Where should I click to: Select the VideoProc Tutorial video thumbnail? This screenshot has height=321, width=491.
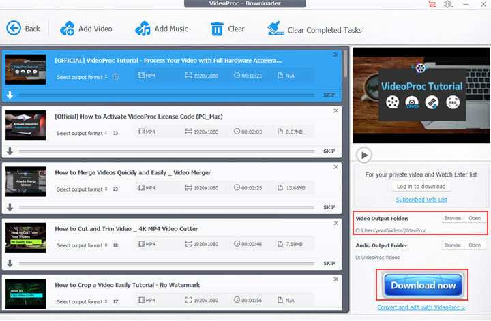coord(26,69)
